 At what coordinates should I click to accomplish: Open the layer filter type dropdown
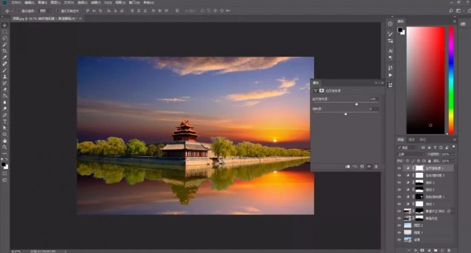(408, 148)
